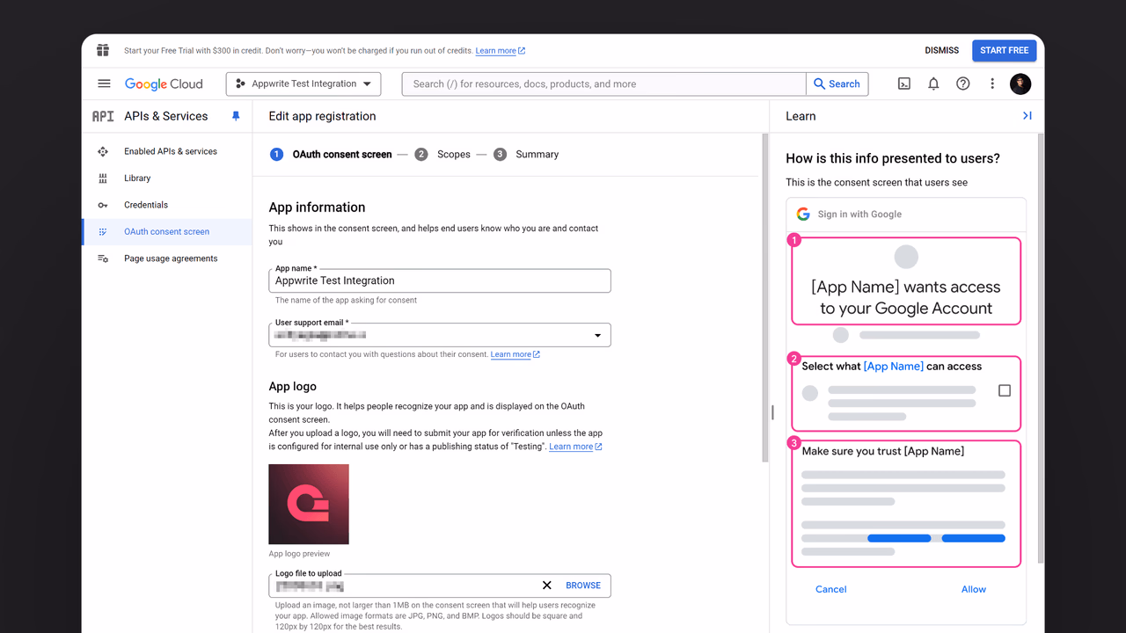Click the API logo icon in sidebar header
Image resolution: width=1126 pixels, height=633 pixels.
[x=103, y=116]
